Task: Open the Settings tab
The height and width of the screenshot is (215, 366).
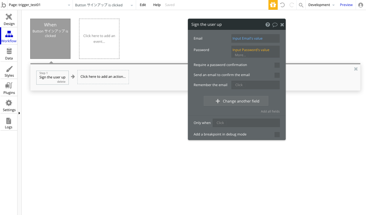Action: coord(9,106)
